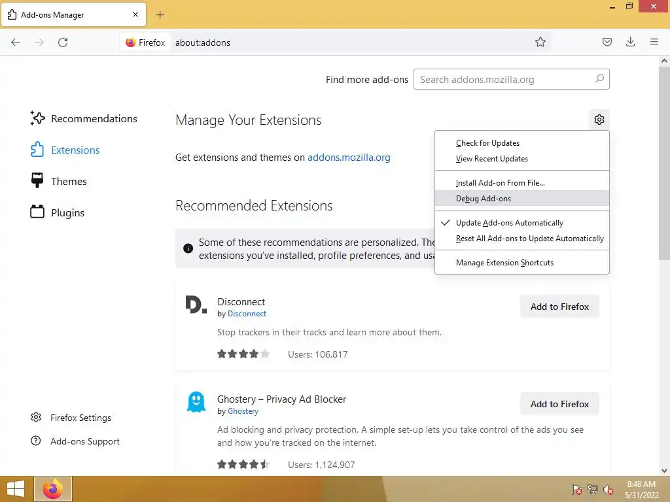The height and width of the screenshot is (502, 670).
Task: Toggle Update Add-ons Automatically
Action: [521, 223]
